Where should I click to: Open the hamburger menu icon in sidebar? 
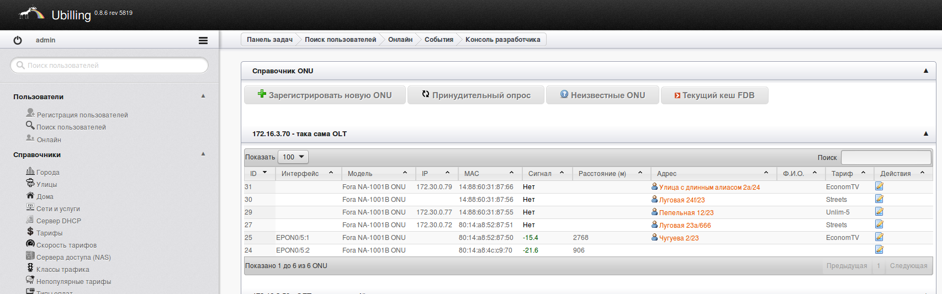tap(203, 40)
